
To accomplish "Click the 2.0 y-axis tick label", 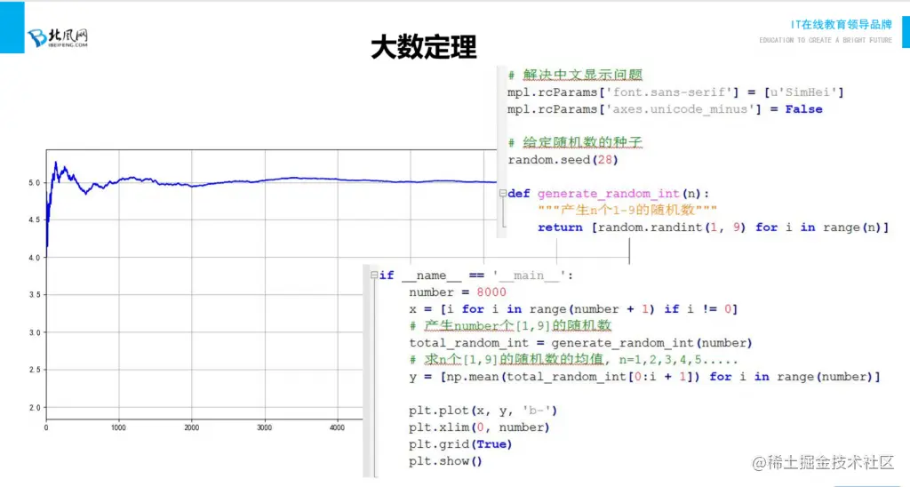I will 35,408.
